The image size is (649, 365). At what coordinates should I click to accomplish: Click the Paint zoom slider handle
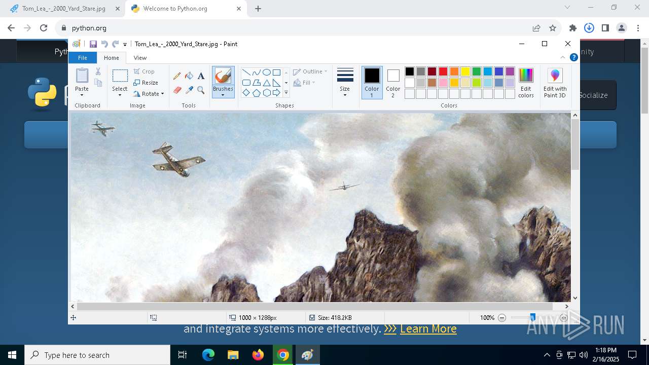point(532,317)
